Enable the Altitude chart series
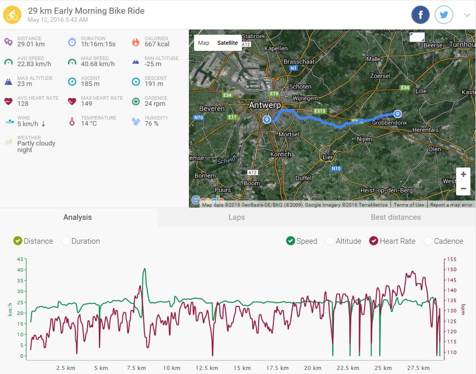The height and width of the screenshot is (374, 476). click(x=330, y=241)
